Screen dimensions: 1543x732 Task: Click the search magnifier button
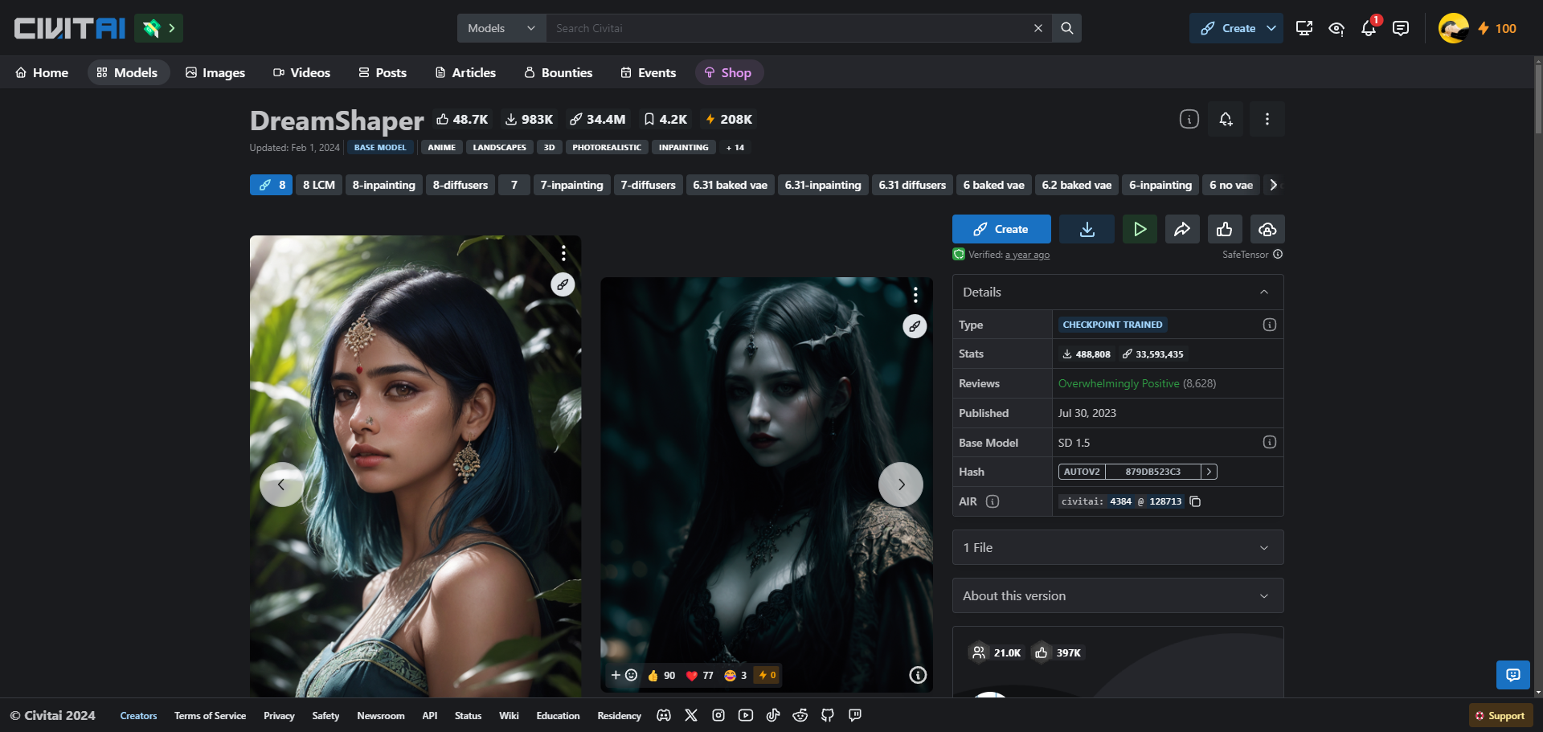click(1066, 28)
